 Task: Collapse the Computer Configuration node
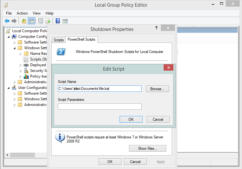pos(8,37)
